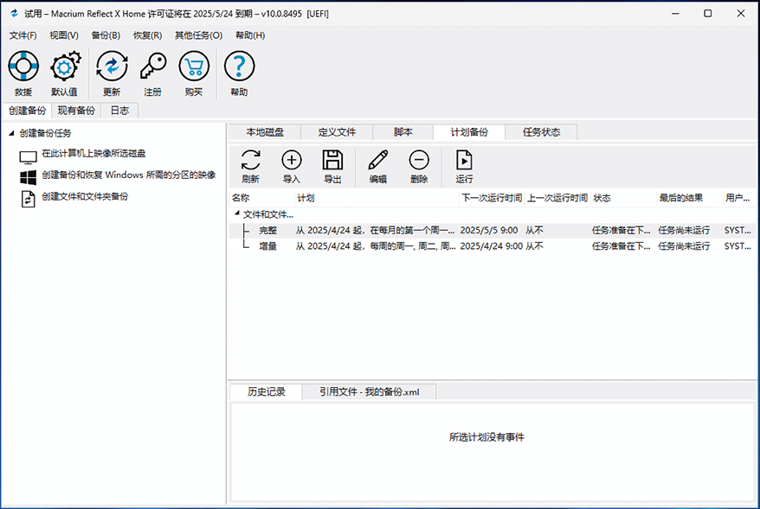
Task: Run the backup with 运行 icon
Action: [465, 160]
